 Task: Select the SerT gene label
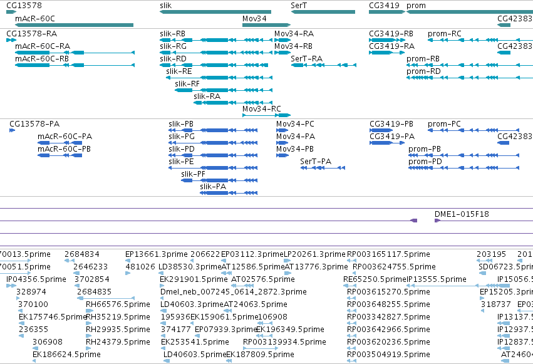pos(299,6)
